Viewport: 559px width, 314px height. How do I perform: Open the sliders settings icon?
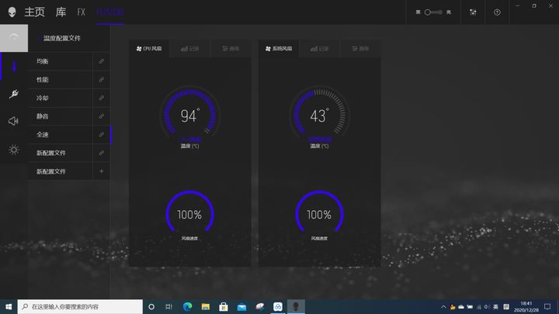pyautogui.click(x=473, y=12)
